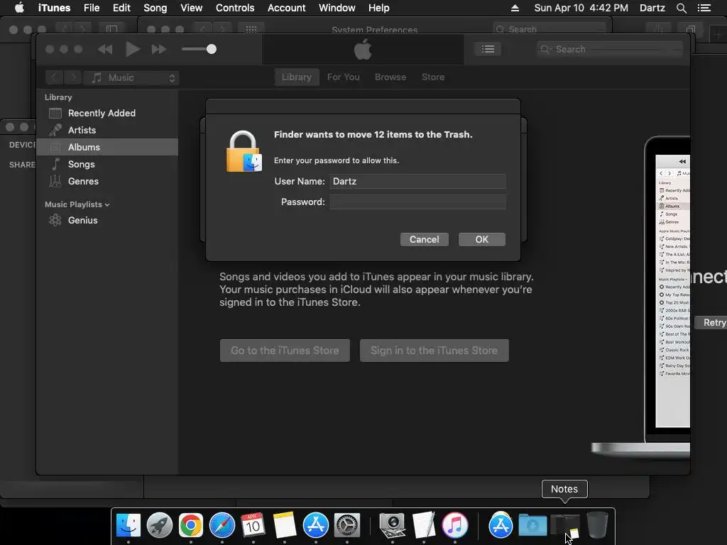Screen dimensions: 727x545
Task: Open TextEdit from the Dock
Action: 423,525
